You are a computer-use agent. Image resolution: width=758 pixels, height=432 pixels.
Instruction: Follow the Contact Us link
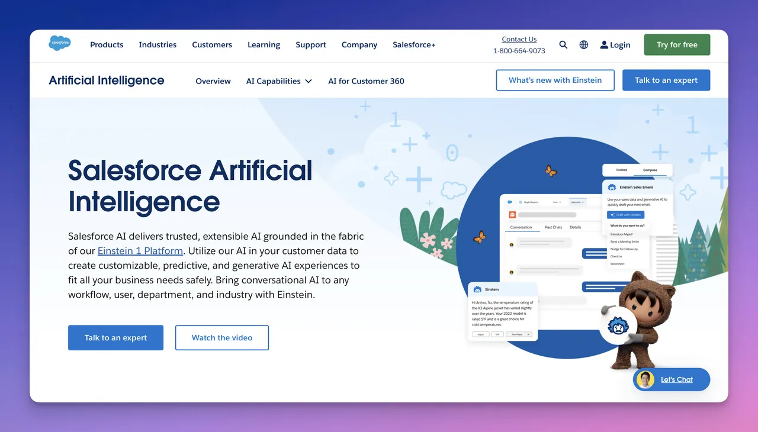(x=519, y=39)
